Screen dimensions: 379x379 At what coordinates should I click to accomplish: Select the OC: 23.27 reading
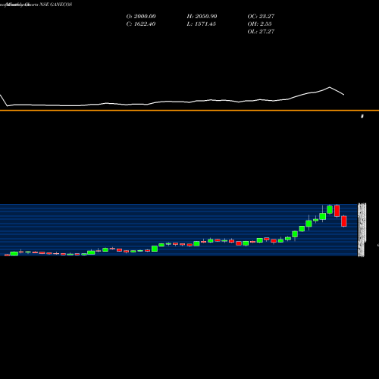(261, 17)
